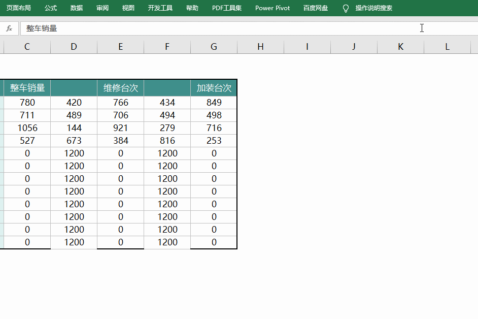Image resolution: width=478 pixels, height=319 pixels.
Task: Click the cell containing 849
Action: (214, 103)
